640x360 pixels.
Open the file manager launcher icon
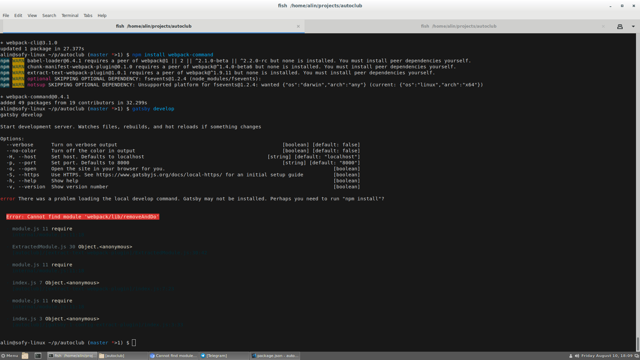pyautogui.click(x=25, y=356)
